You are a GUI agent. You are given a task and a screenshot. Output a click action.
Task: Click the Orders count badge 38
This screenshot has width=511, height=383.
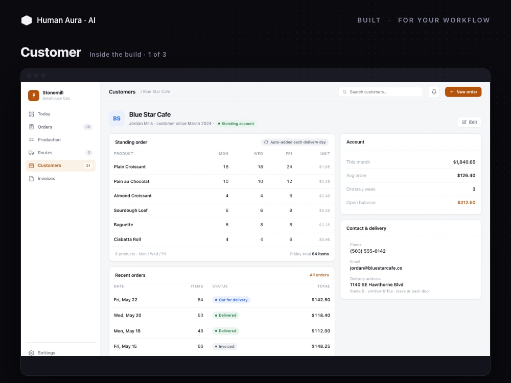[x=88, y=127]
